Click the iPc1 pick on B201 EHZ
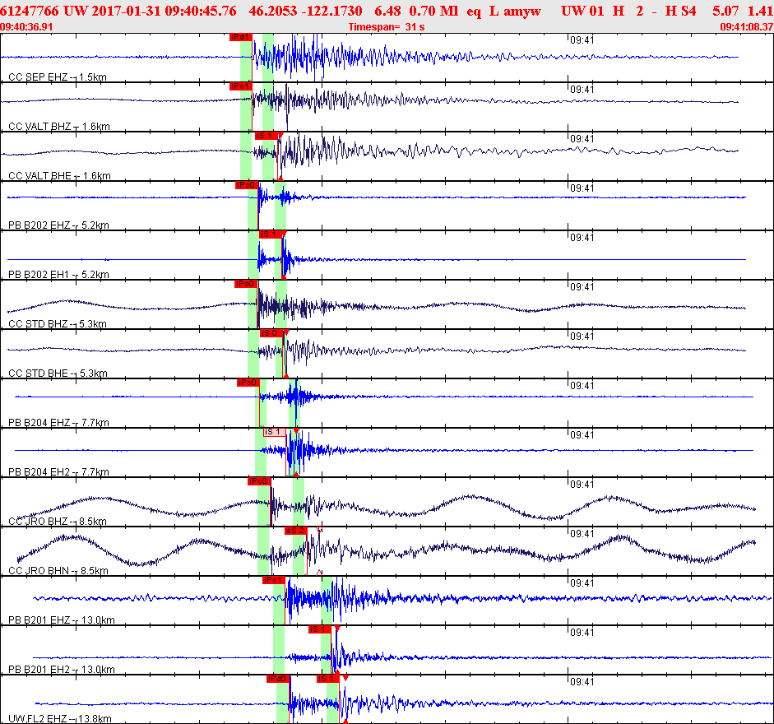 click(x=273, y=580)
